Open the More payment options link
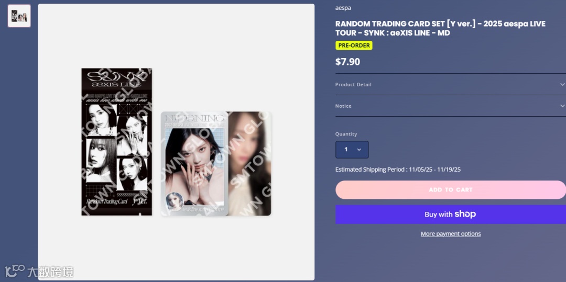 tap(451, 234)
